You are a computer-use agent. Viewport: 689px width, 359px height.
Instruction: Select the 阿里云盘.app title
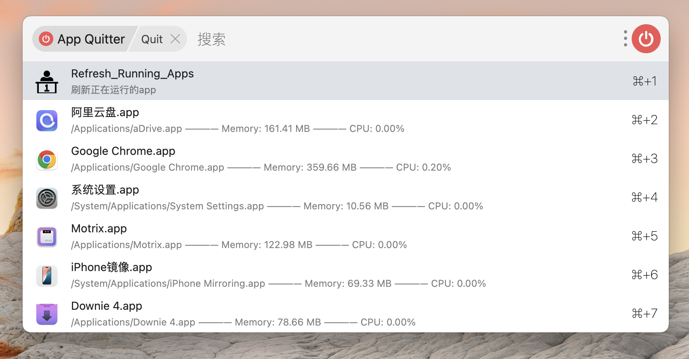coord(105,112)
